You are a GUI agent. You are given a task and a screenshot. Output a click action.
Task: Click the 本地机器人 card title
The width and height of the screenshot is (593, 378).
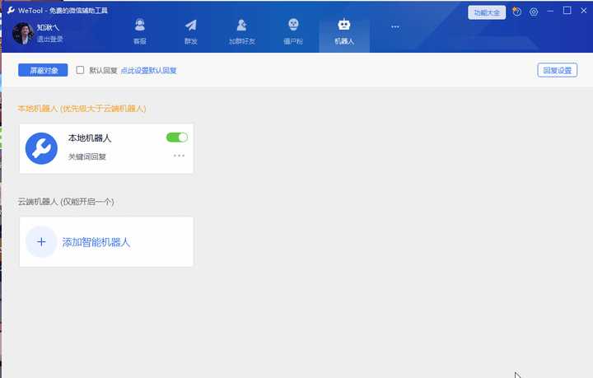pyautogui.click(x=90, y=138)
